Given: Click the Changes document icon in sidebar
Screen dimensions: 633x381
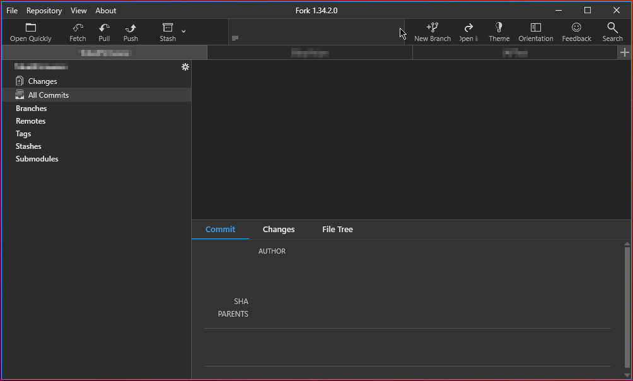Looking at the screenshot, I should tap(20, 81).
